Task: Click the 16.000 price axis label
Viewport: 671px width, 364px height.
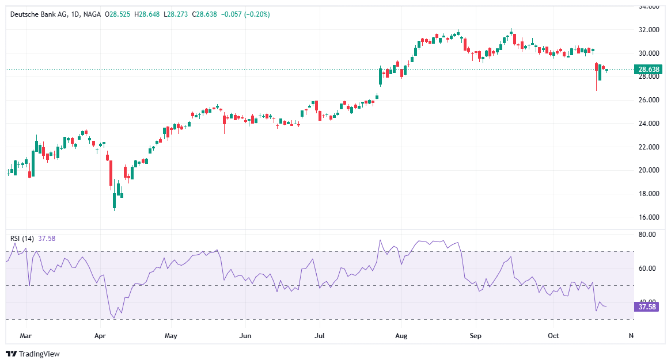Action: click(649, 217)
